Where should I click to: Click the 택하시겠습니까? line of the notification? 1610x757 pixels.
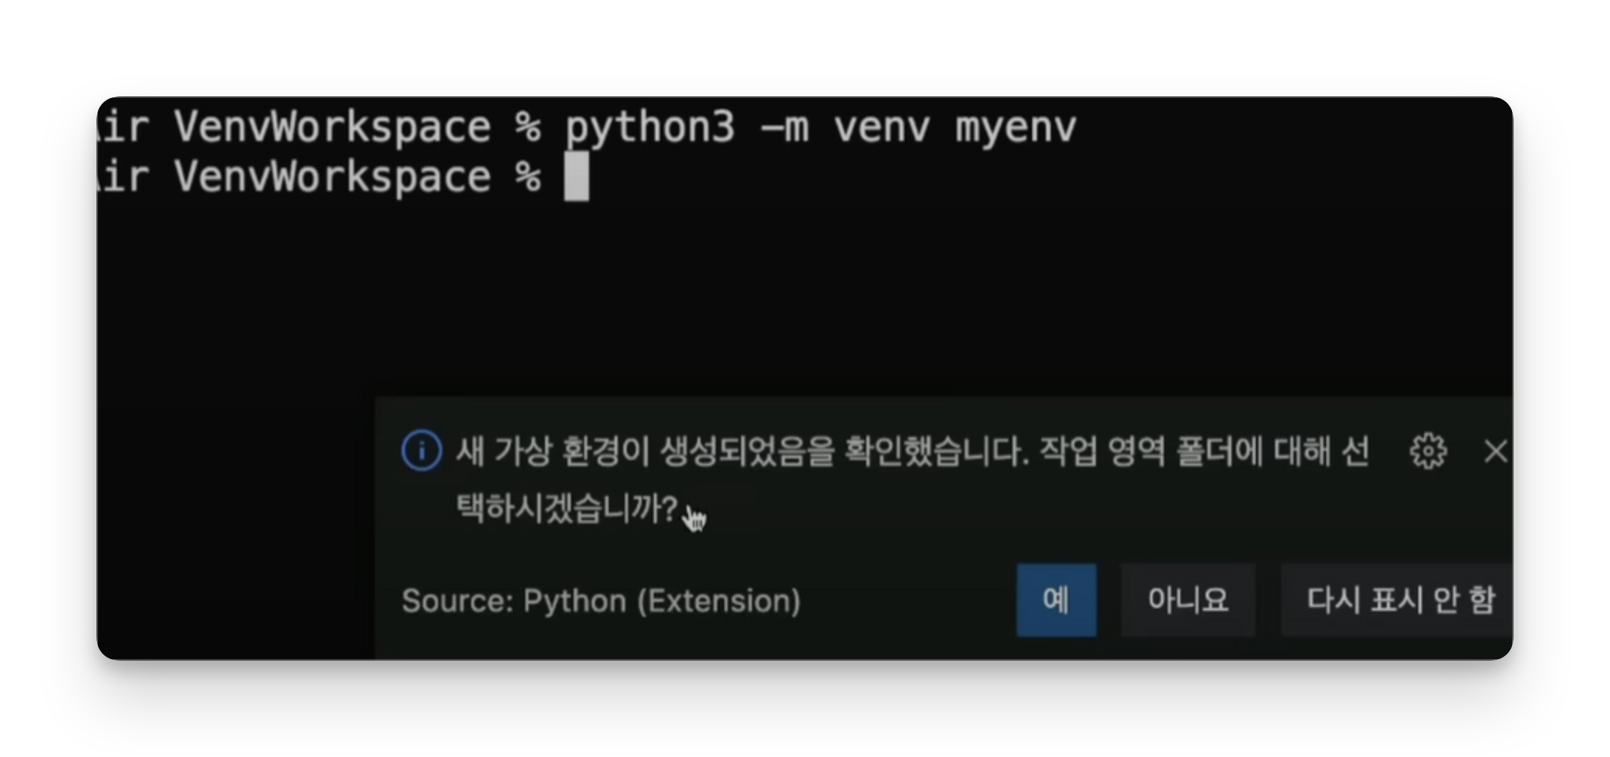tap(567, 509)
